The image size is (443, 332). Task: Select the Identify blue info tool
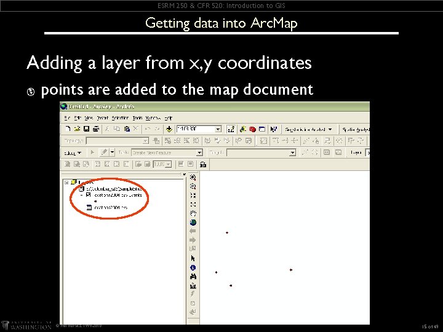(x=193, y=267)
